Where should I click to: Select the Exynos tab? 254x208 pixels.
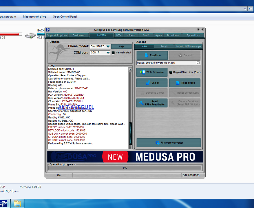(x=101, y=35)
